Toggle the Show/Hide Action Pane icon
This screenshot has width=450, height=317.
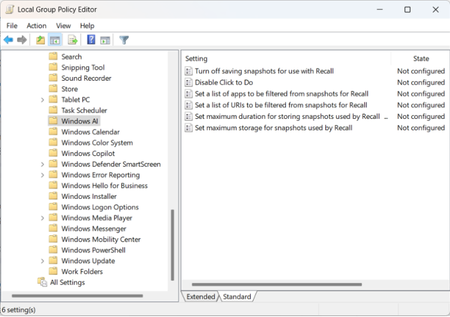point(105,40)
